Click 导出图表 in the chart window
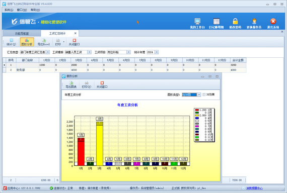Screen dimensions: 287x193 (x=71, y=84)
